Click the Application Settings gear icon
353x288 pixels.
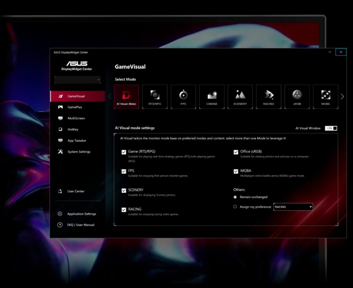click(x=60, y=213)
